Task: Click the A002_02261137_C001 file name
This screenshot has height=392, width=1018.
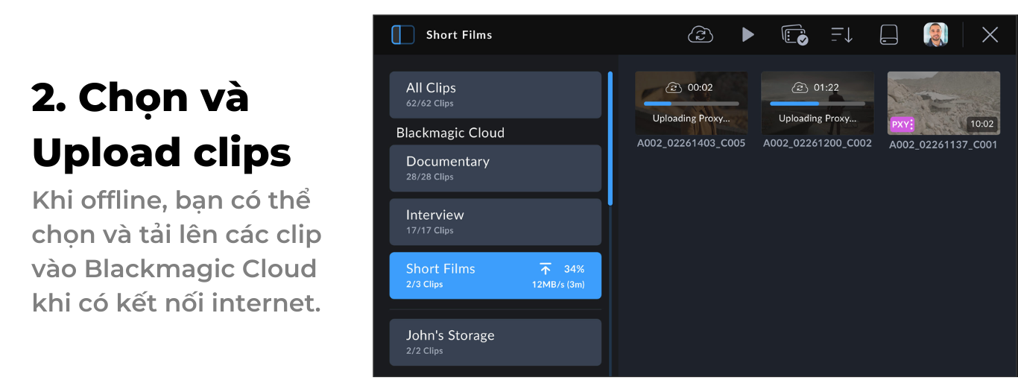Action: coord(943,145)
